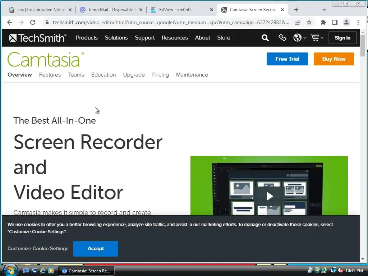Click the Sign In button
Image resolution: width=368 pixels, height=276 pixels.
(x=342, y=38)
